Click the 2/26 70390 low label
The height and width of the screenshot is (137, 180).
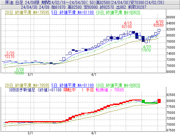coord(19,71)
